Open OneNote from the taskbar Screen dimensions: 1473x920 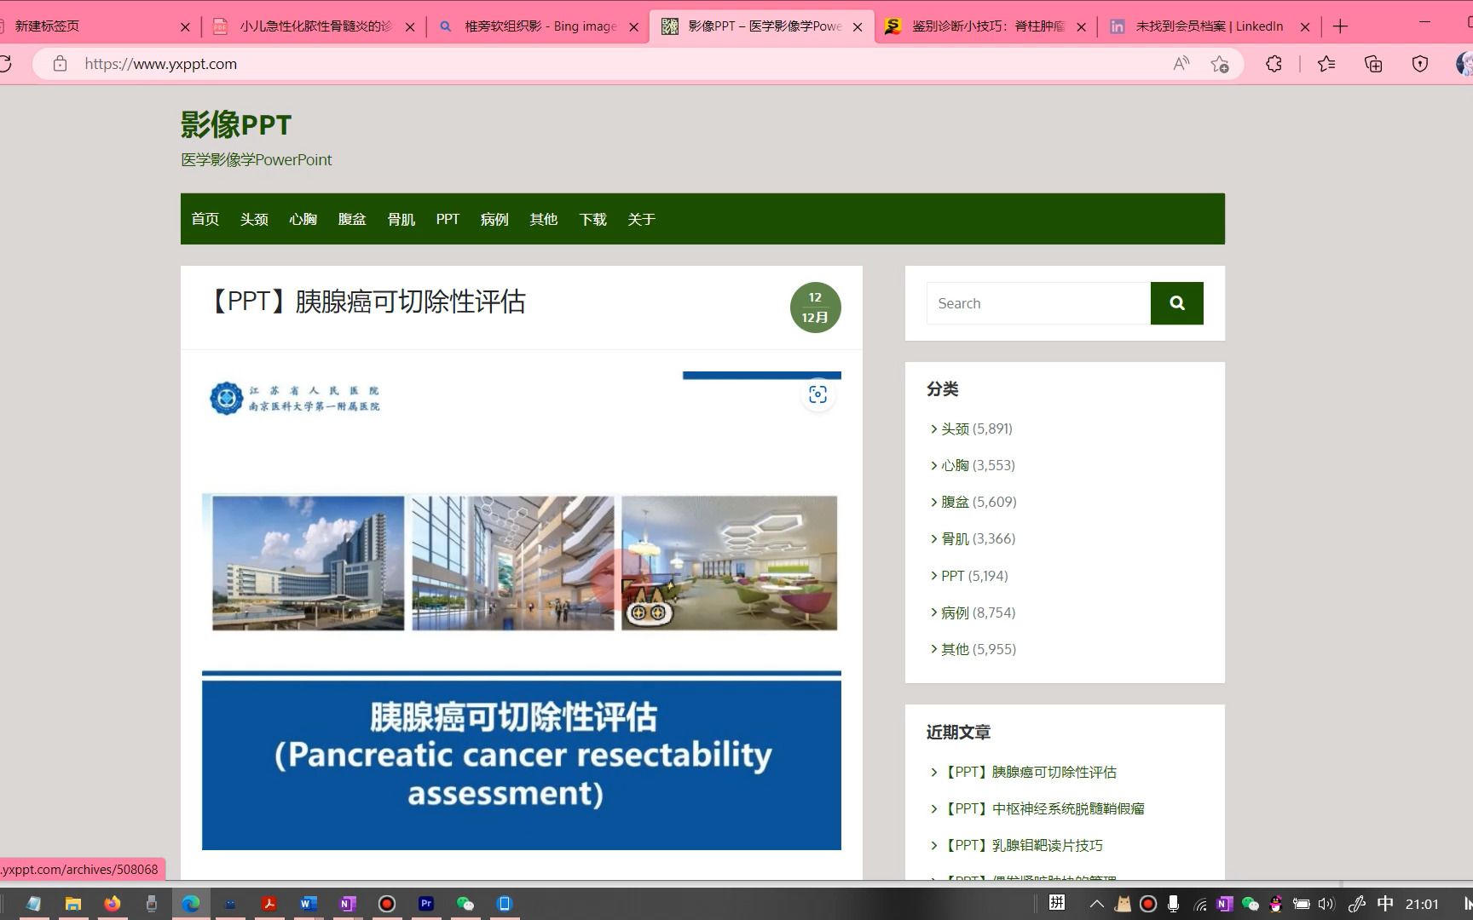[x=348, y=904]
